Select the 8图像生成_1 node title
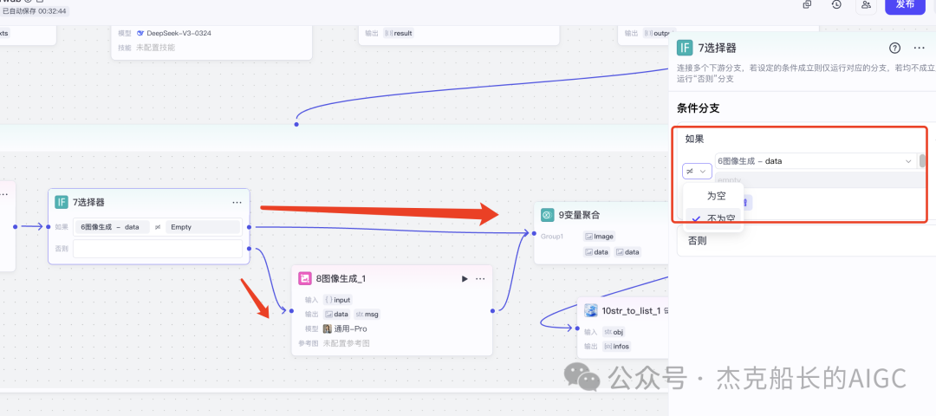 (x=341, y=279)
